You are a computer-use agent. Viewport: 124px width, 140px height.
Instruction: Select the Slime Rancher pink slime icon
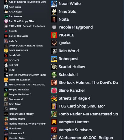pyautogui.click(x=54, y=90)
